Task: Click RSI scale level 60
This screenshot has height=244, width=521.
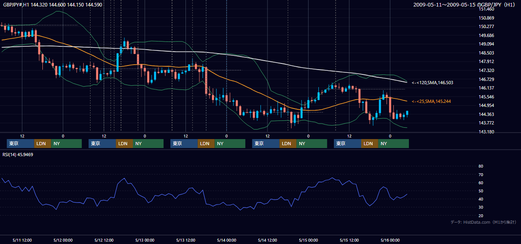Action: (481, 183)
